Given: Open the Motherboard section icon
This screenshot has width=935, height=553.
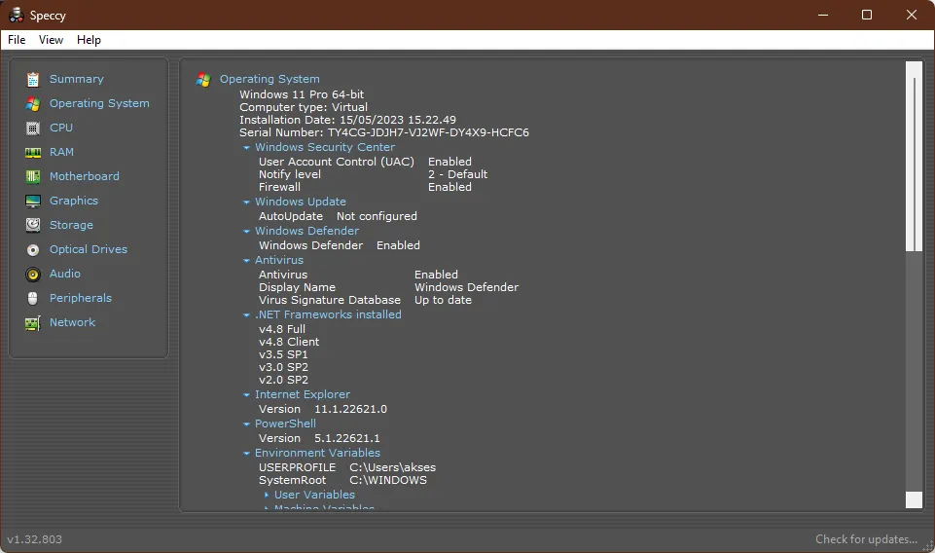Looking at the screenshot, I should coord(33,176).
